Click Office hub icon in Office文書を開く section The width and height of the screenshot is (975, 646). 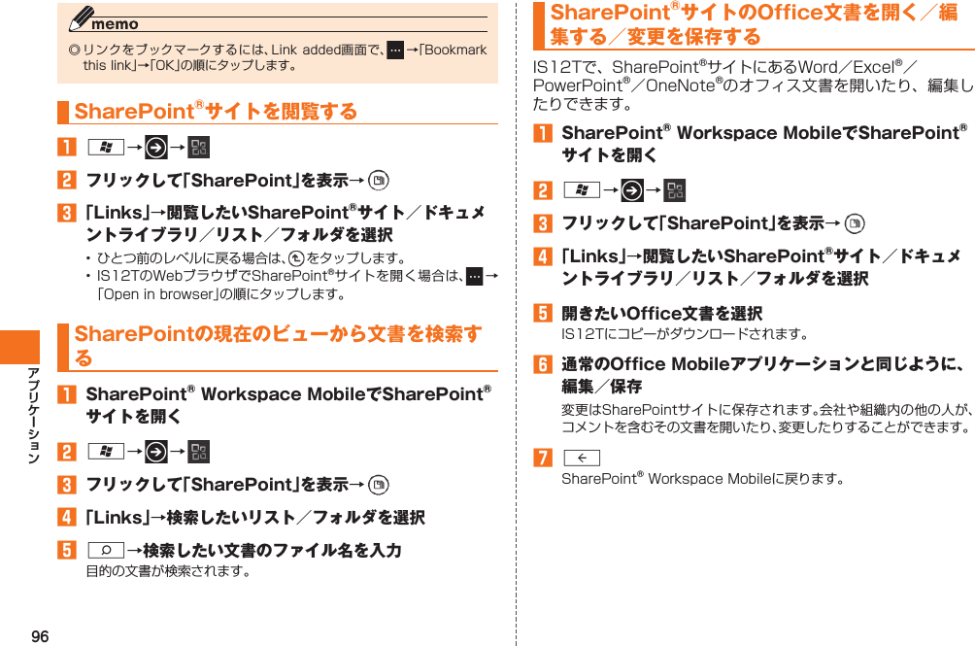tap(675, 190)
